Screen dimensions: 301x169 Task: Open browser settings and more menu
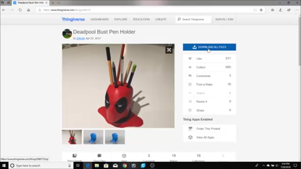[x=297, y=10]
